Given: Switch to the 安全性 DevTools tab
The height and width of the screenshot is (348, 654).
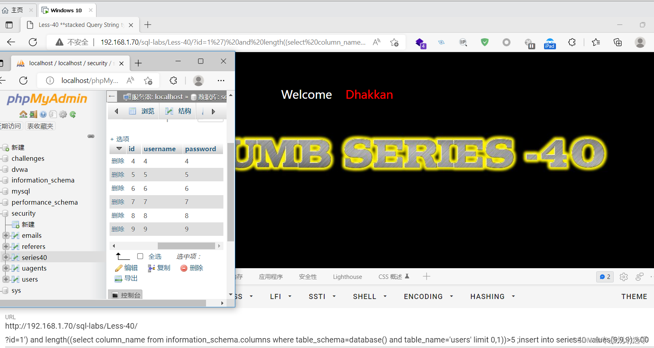Looking at the screenshot, I should point(308,277).
